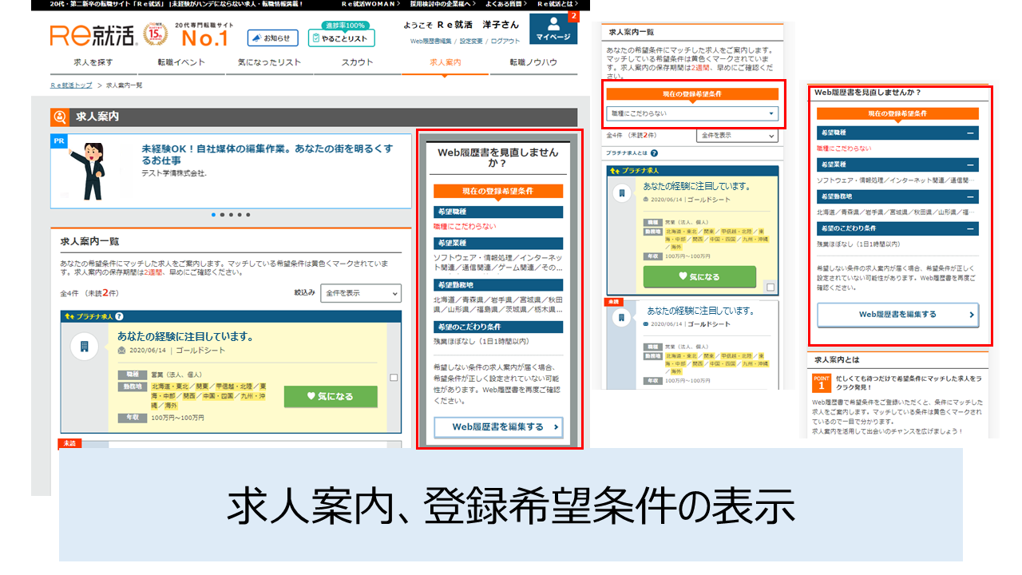The height and width of the screenshot is (575, 1022).
Task: Open the 全件を表示 dropdown in mobile view
Action: [737, 136]
